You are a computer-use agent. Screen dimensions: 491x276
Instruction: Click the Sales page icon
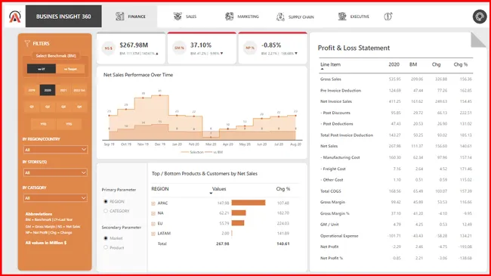(x=178, y=17)
